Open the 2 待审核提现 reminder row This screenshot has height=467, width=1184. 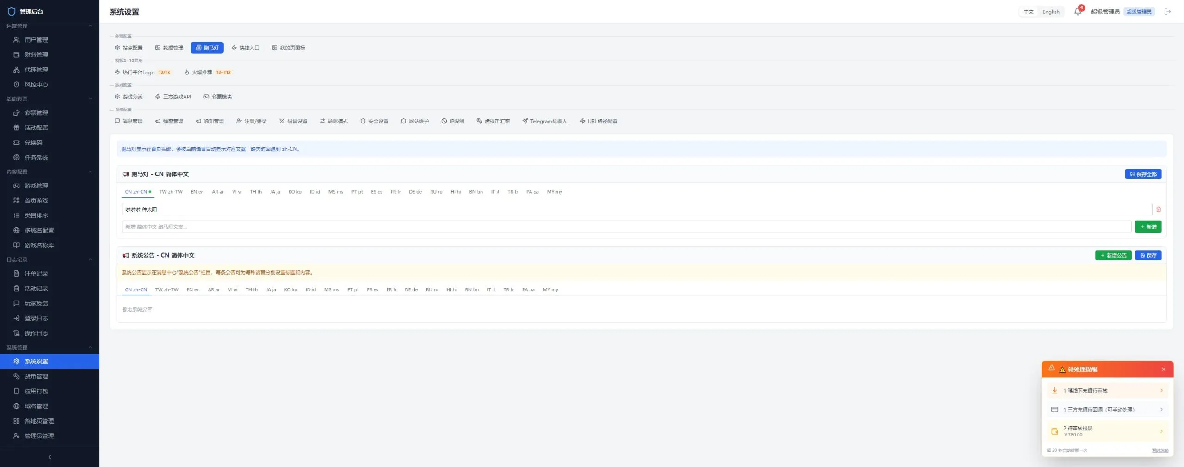point(1108,431)
